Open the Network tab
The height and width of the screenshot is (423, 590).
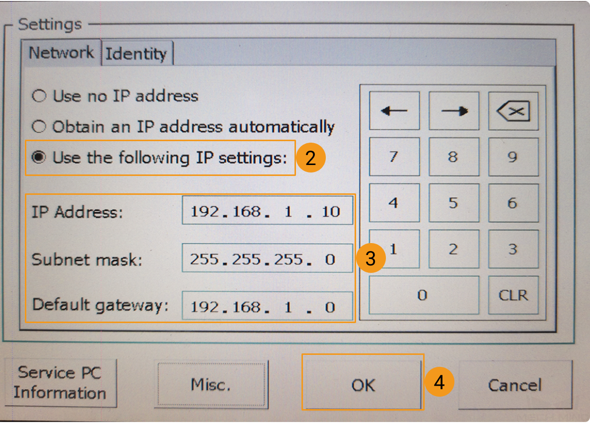61,52
